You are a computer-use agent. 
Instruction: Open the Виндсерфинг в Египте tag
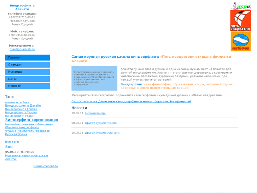pyautogui.click(x=21, y=109)
